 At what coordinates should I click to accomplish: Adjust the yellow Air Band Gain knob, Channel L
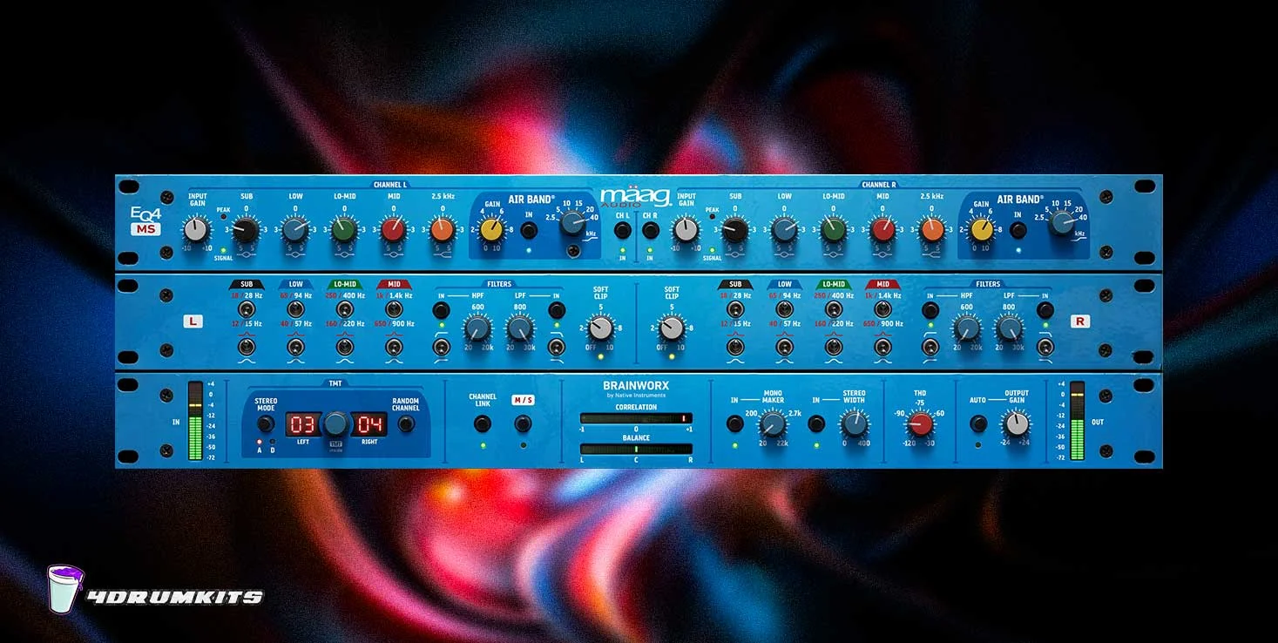click(x=492, y=230)
